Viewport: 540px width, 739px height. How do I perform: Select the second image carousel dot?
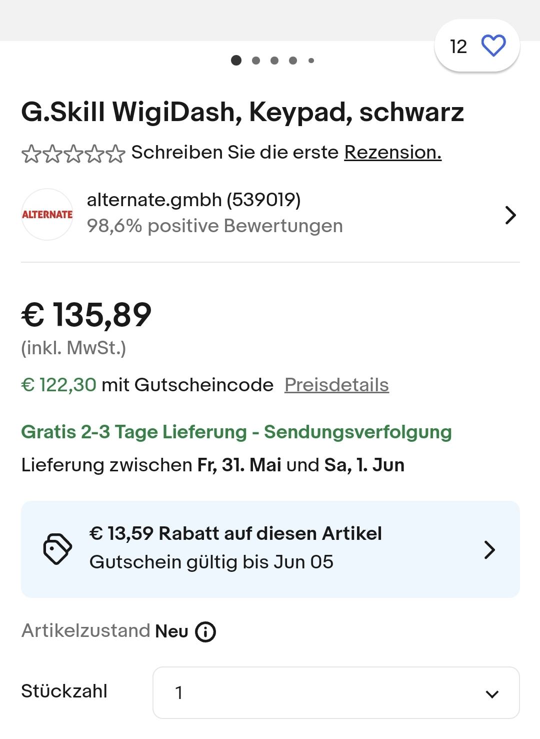pyautogui.click(x=256, y=61)
